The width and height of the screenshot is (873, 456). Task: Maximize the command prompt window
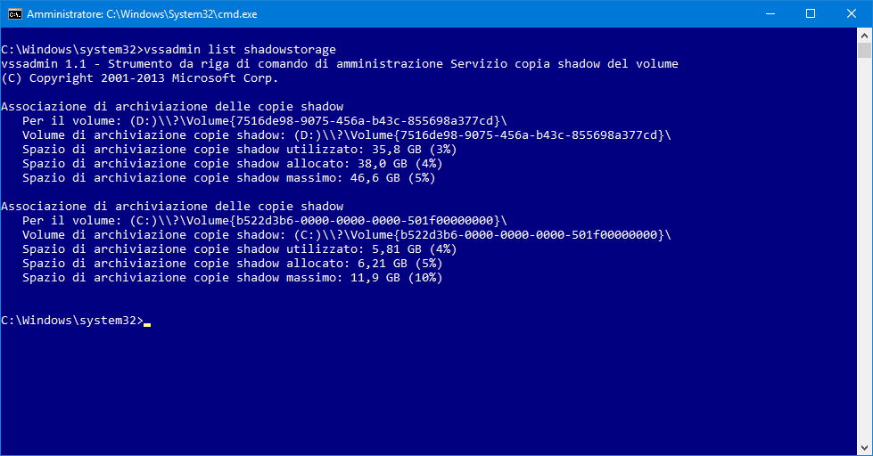pos(811,14)
